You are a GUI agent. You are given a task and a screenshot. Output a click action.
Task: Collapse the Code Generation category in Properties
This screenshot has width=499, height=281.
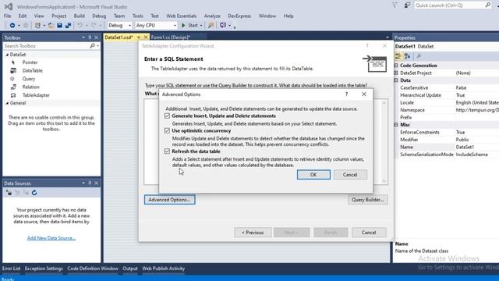(x=396, y=66)
